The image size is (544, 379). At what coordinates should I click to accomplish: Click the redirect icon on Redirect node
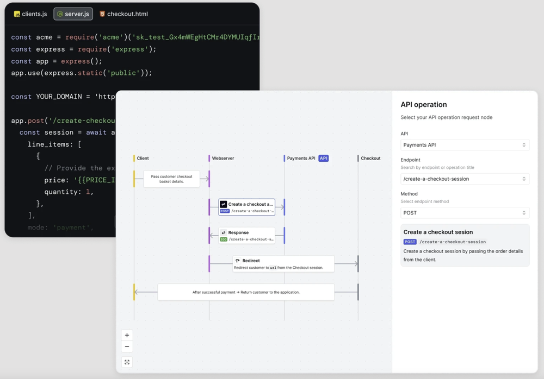pyautogui.click(x=238, y=261)
